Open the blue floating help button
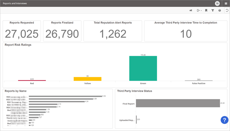This screenshot has height=131, width=230. (x=224, y=120)
